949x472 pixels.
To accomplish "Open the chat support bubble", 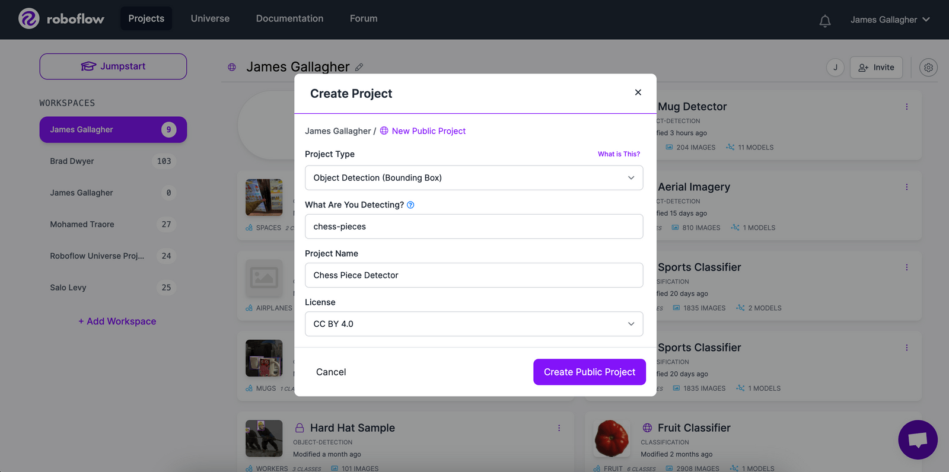I will (x=918, y=439).
